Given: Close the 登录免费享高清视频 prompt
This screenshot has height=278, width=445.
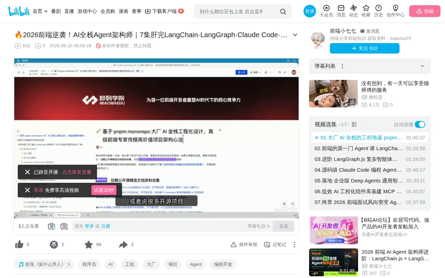Looking at the screenshot, I should (27, 190).
